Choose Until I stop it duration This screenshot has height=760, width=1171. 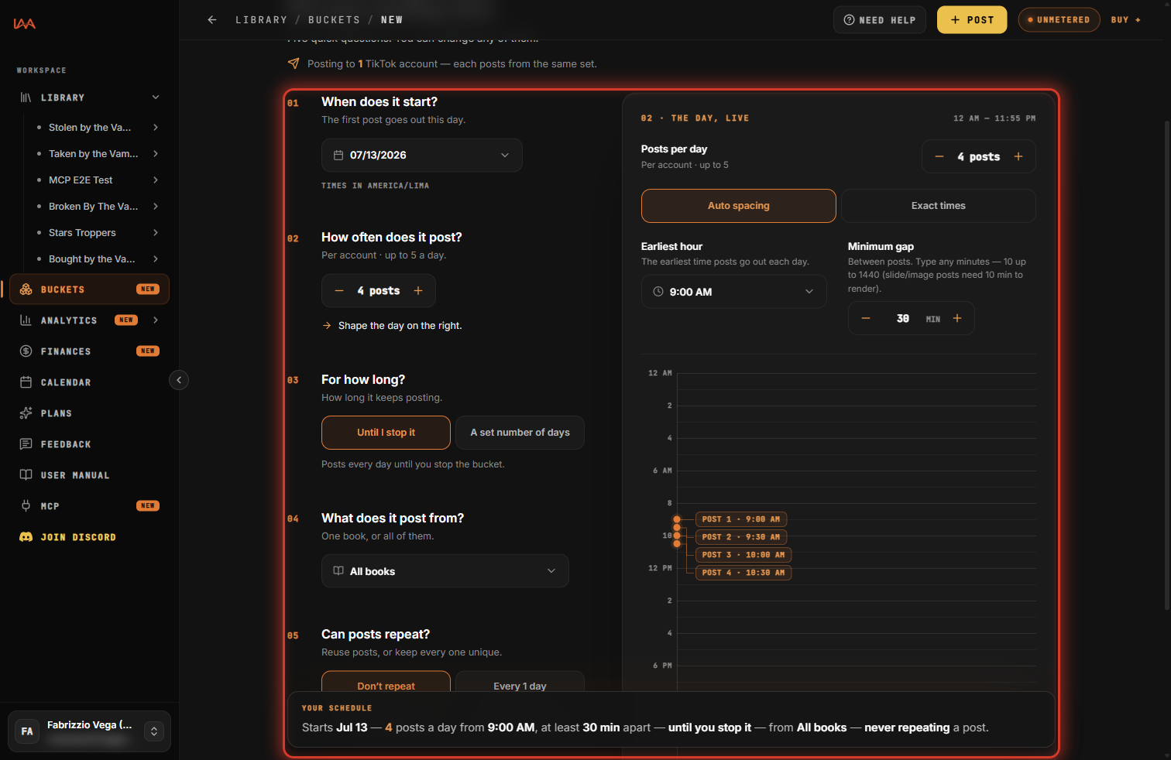tap(386, 433)
